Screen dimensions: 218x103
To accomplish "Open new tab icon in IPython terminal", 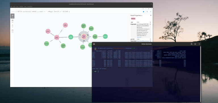I will coord(94,44).
